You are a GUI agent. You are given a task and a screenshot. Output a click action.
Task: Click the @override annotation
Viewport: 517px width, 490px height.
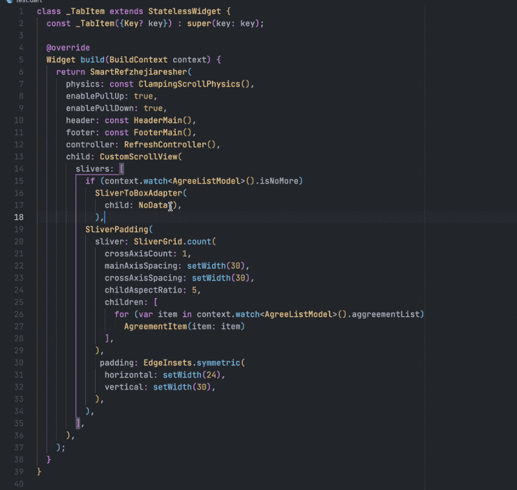68,48
